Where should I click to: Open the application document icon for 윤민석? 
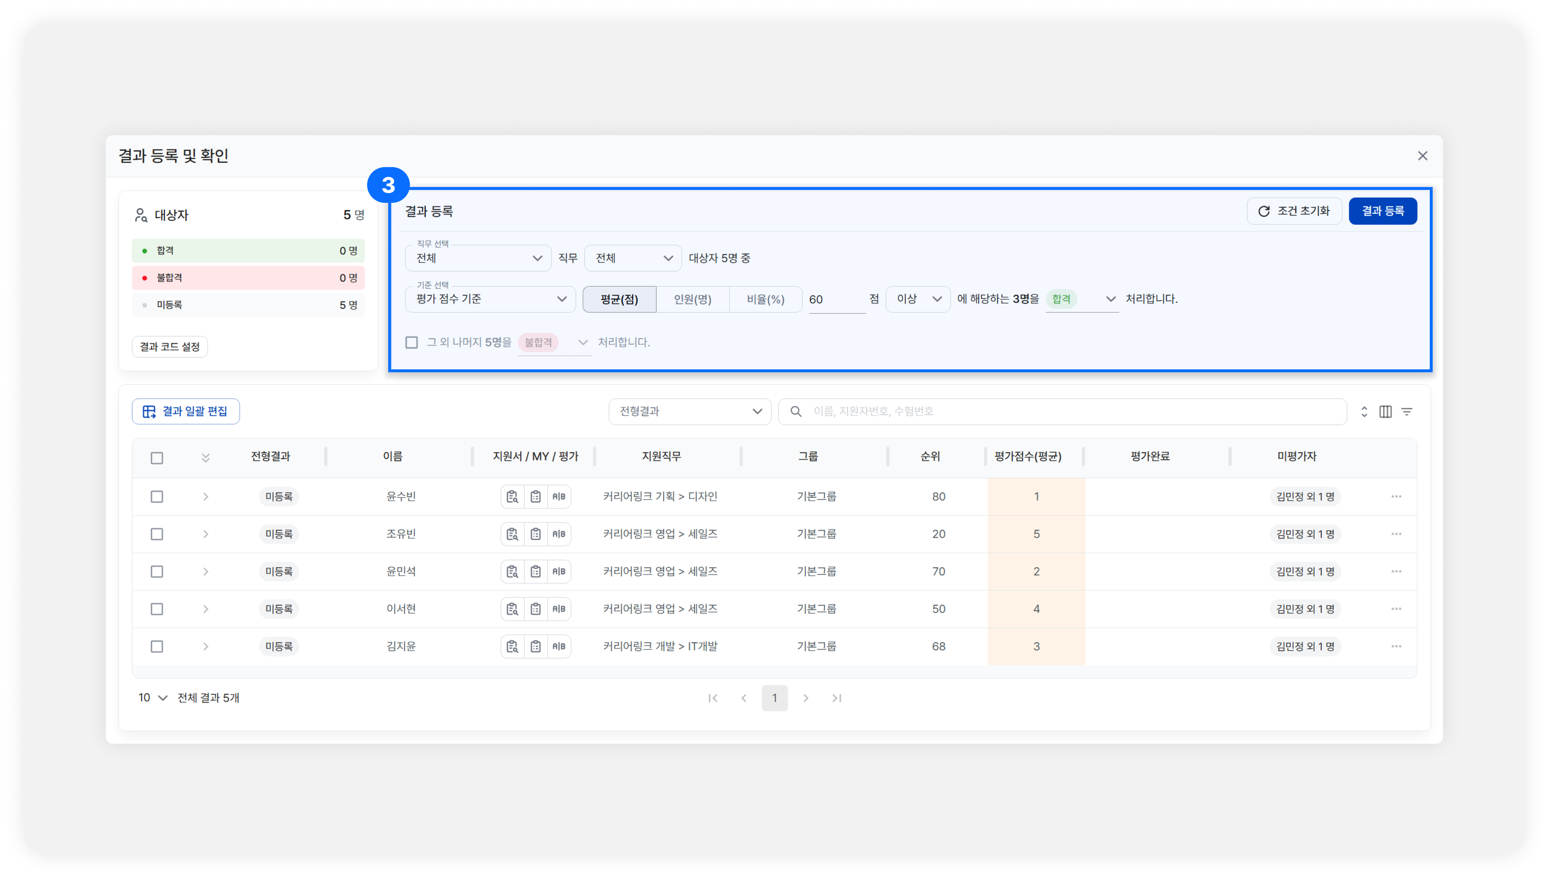pyautogui.click(x=512, y=571)
